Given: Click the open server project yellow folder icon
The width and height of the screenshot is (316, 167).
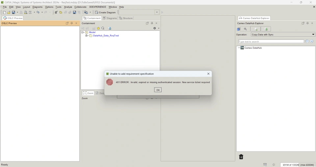Looking at the screenshot, I should click(61, 12).
